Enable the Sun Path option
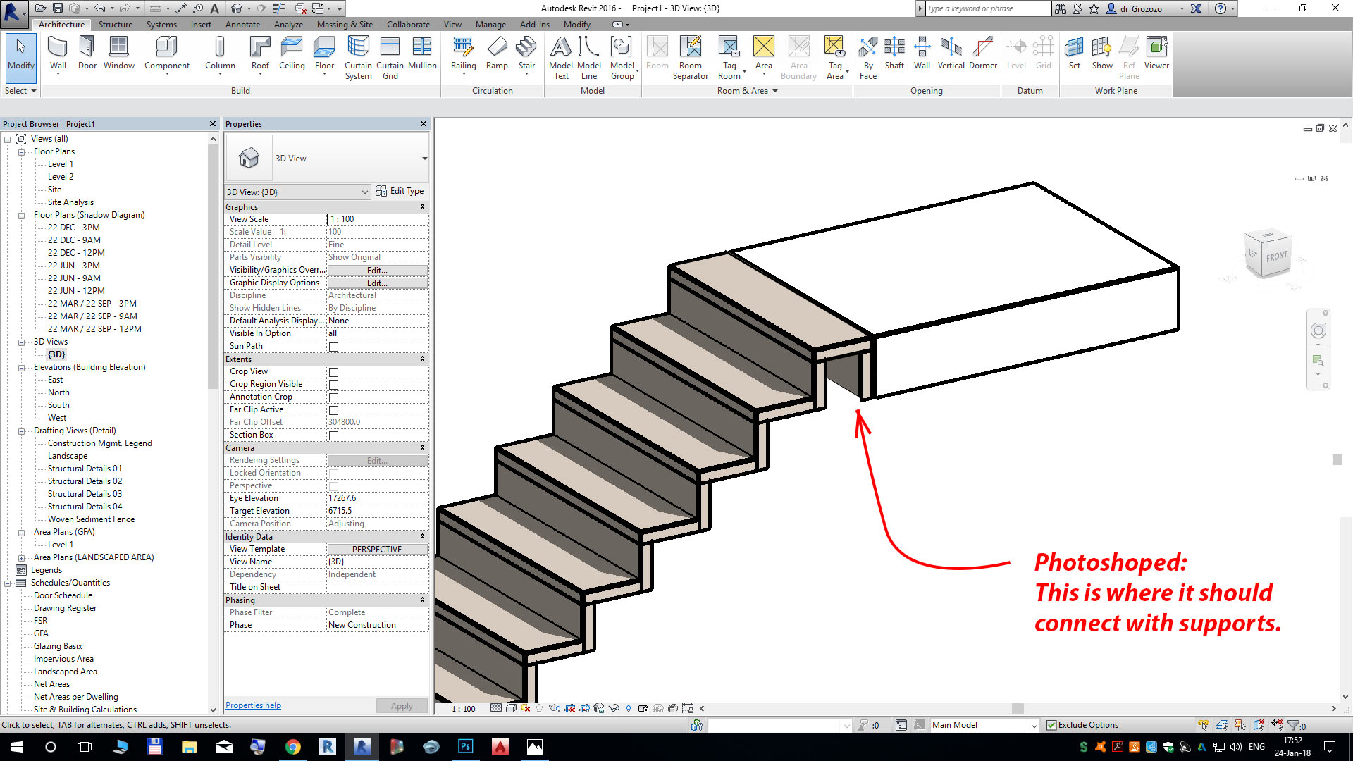Viewport: 1353px width, 761px height. (333, 346)
